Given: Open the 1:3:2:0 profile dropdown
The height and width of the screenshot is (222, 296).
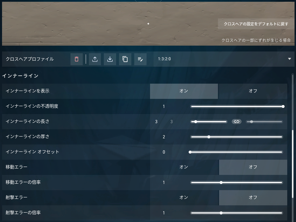Looking at the screenshot, I should [x=224, y=59].
